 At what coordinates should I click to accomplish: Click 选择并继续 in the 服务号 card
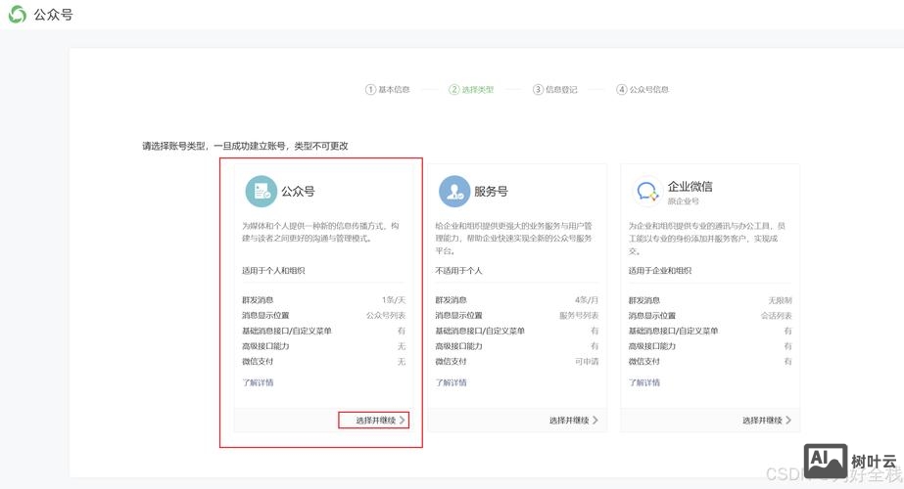pos(574,421)
